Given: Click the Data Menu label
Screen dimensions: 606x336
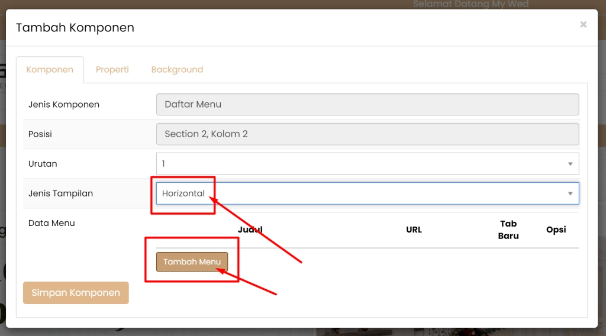Looking at the screenshot, I should pyautogui.click(x=51, y=223).
